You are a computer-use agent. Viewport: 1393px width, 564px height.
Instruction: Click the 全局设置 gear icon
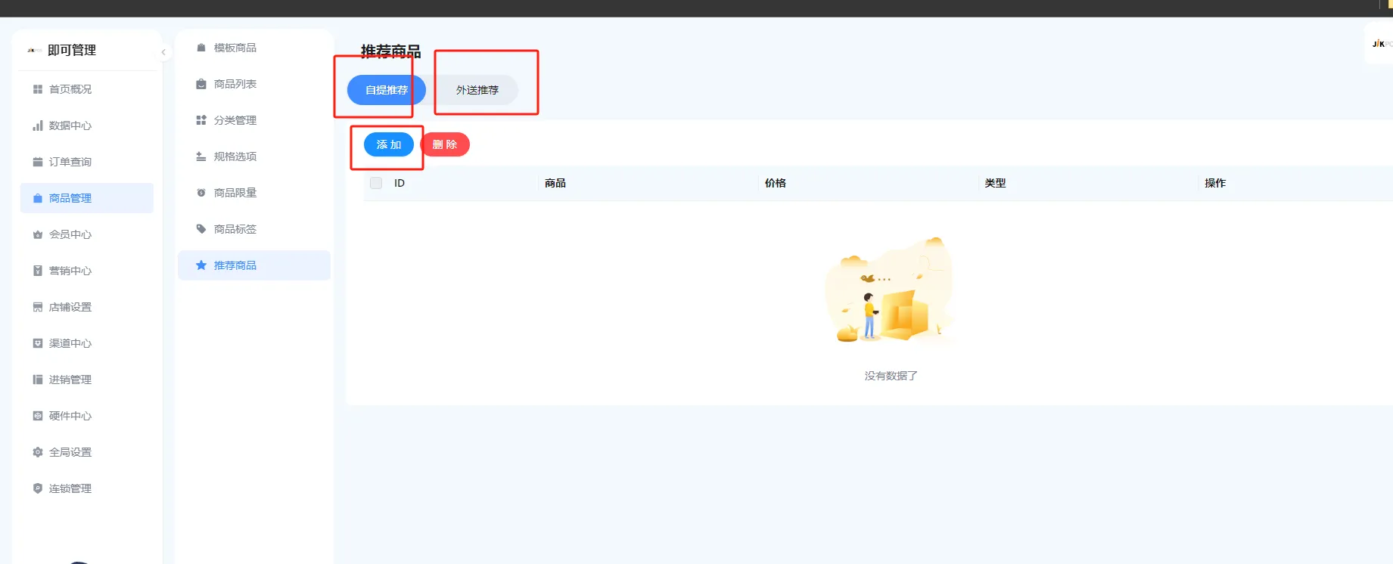click(x=38, y=452)
